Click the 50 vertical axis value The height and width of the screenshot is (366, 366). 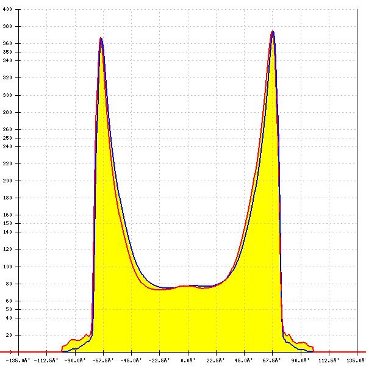pos(9,309)
